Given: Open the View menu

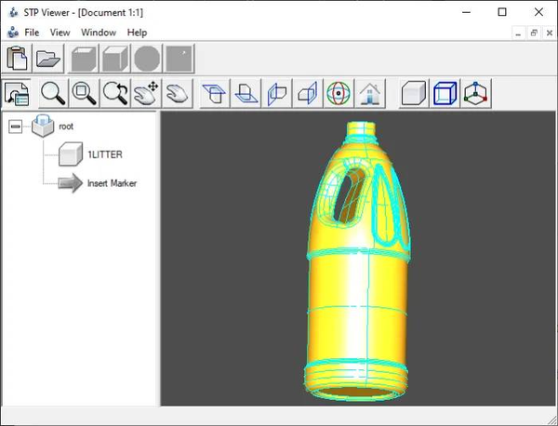Looking at the screenshot, I should 60,33.
